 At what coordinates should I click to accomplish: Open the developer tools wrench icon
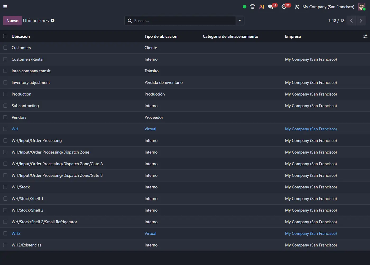pos(297,7)
